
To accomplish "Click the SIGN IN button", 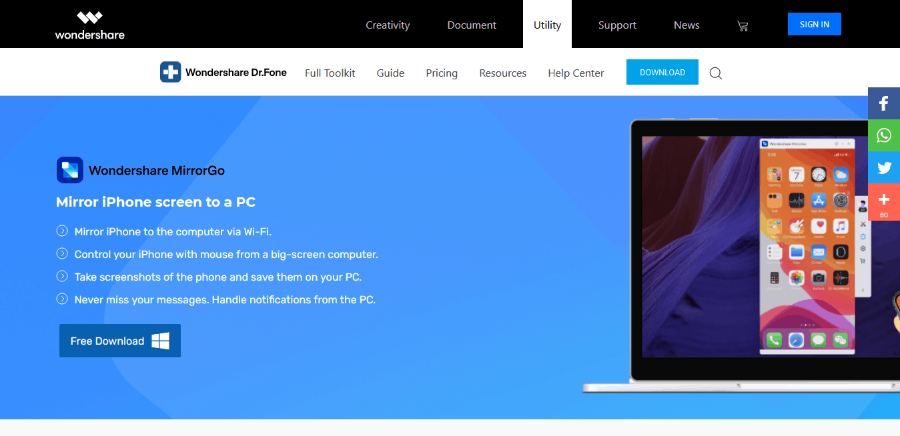I will 815,24.
